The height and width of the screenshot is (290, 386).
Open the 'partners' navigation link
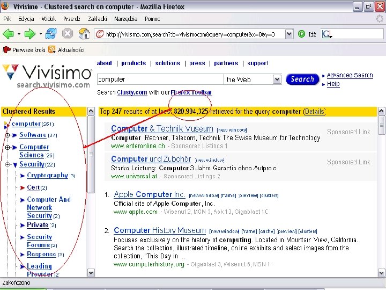(x=226, y=63)
